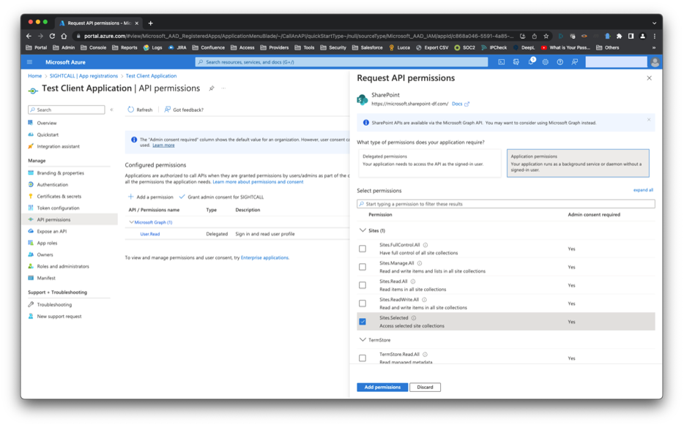
Task: Select Application permissions type
Action: coord(578,163)
